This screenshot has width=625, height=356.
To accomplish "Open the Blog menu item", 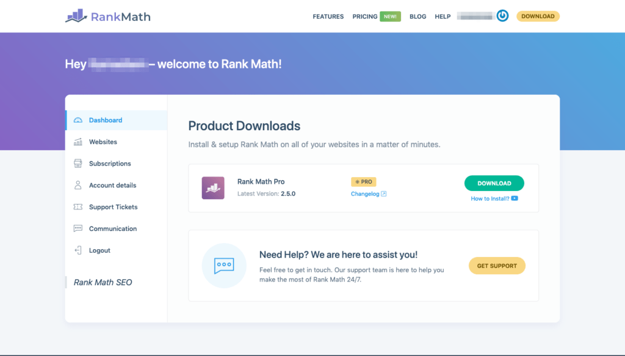I will (417, 16).
